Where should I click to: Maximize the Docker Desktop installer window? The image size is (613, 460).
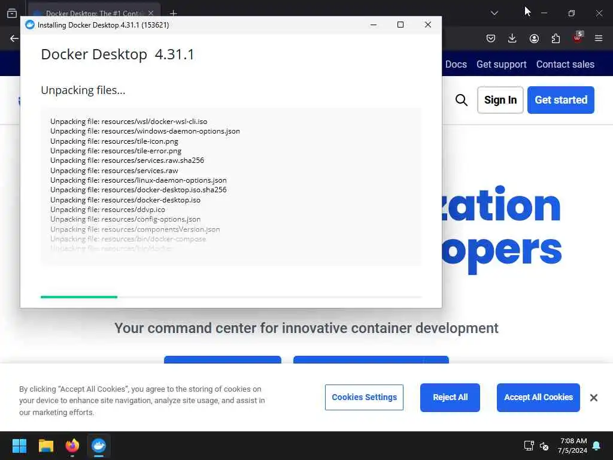tap(400, 25)
